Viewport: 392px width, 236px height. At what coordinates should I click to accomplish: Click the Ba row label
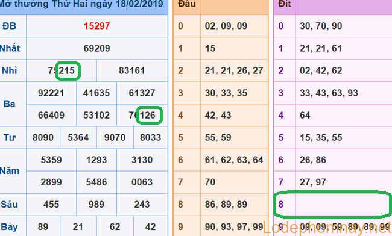click(10, 104)
